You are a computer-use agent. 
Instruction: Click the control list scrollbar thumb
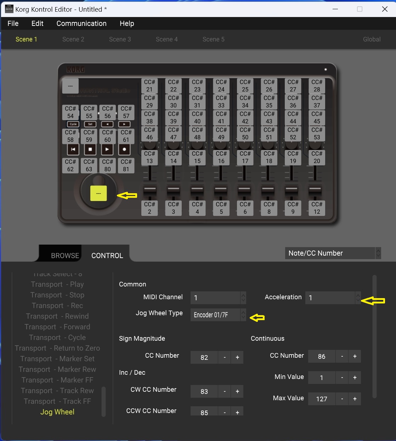pos(103,401)
